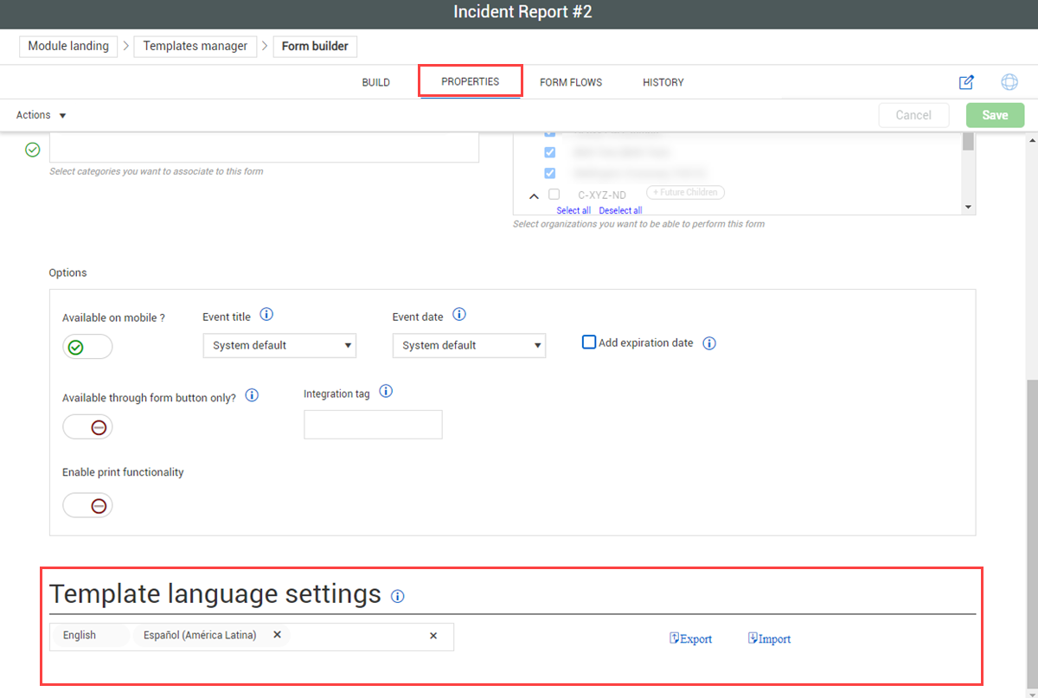Image resolution: width=1038 pixels, height=698 pixels.
Task: Check the C-XYZ-ND organization checkbox
Action: point(554,195)
